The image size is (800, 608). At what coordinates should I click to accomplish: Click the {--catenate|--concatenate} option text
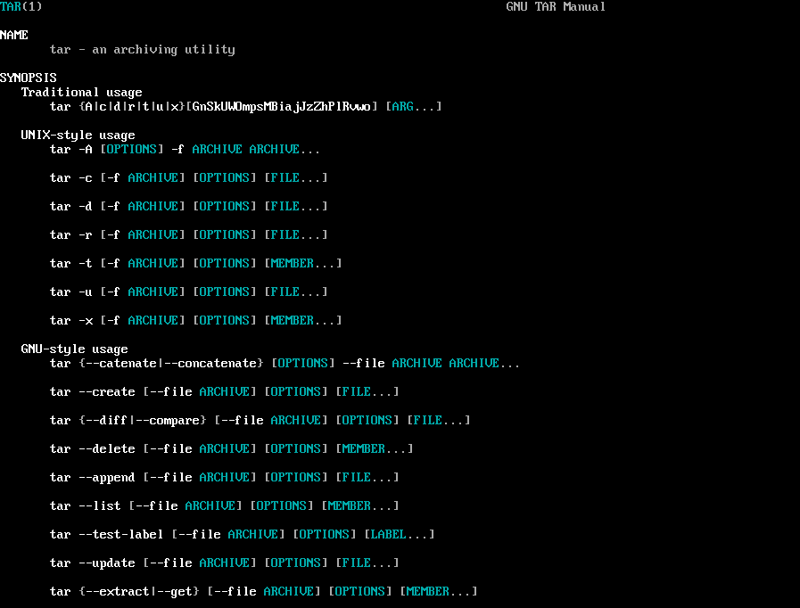[x=171, y=364]
